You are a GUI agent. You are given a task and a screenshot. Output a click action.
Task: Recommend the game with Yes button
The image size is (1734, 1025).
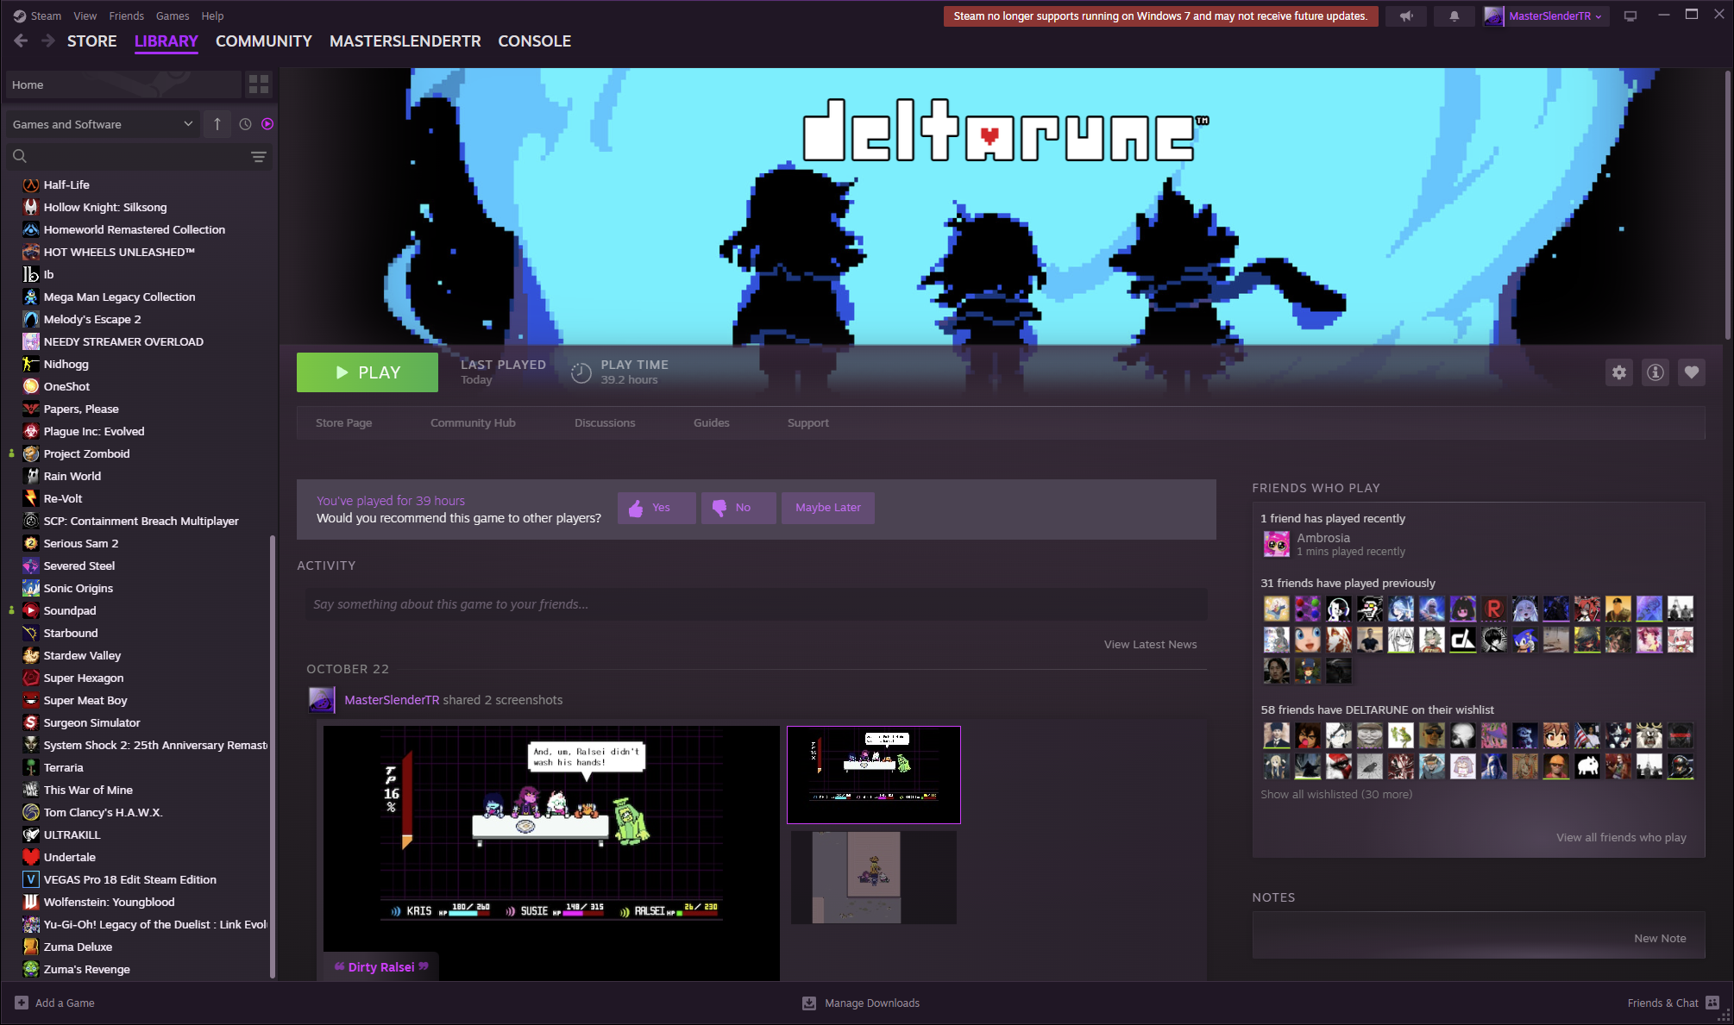coord(657,508)
